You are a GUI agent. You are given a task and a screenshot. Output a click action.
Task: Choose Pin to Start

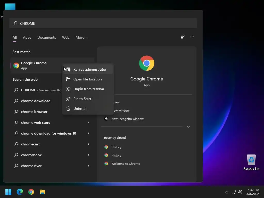point(88,99)
